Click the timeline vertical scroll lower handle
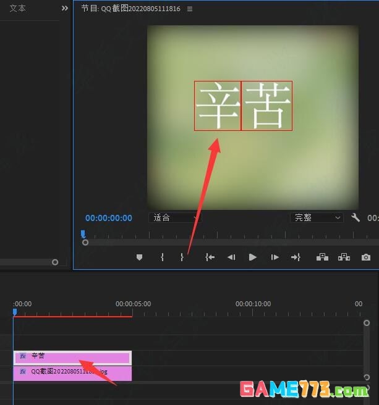 [367, 377]
